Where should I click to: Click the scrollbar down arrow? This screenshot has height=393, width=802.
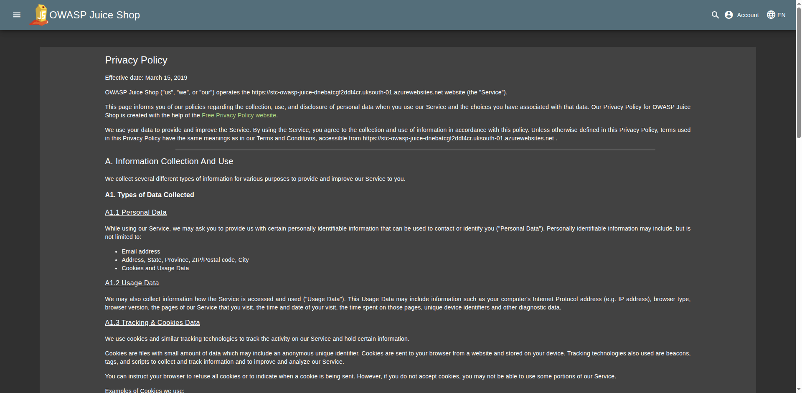pos(799,390)
